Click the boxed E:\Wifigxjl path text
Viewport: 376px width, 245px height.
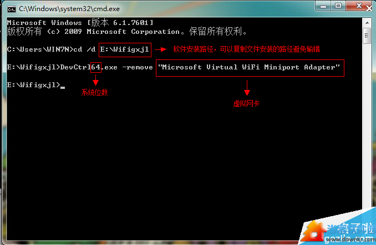pyautogui.click(x=125, y=49)
